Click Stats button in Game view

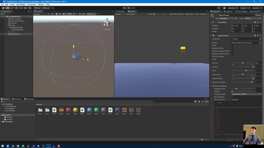pos(197,14)
